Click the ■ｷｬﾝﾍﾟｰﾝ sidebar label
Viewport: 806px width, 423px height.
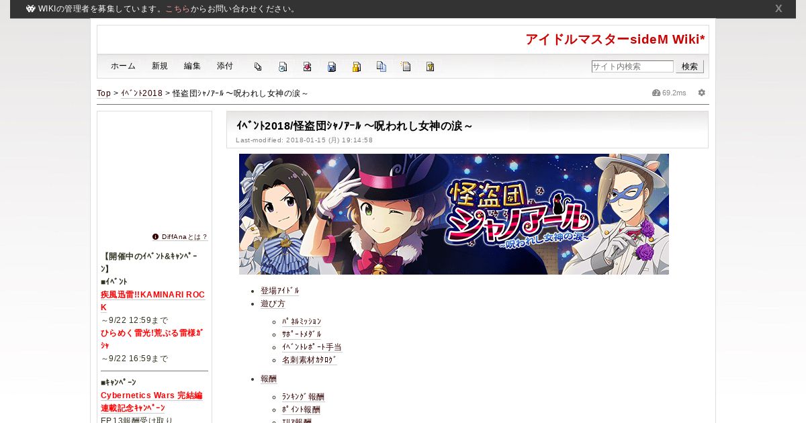pyautogui.click(x=118, y=382)
